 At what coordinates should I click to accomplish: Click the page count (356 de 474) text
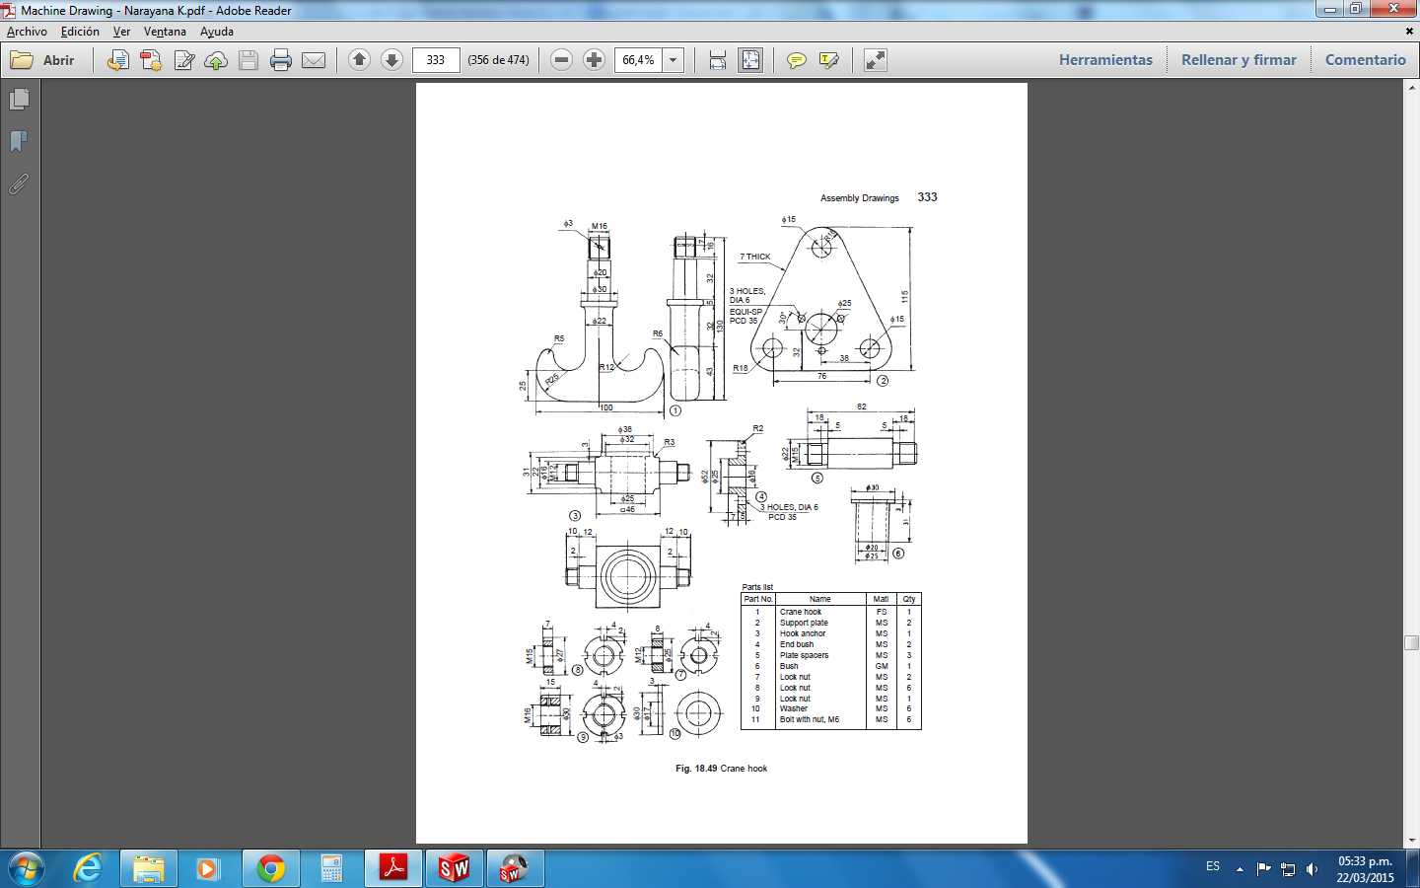(x=498, y=60)
